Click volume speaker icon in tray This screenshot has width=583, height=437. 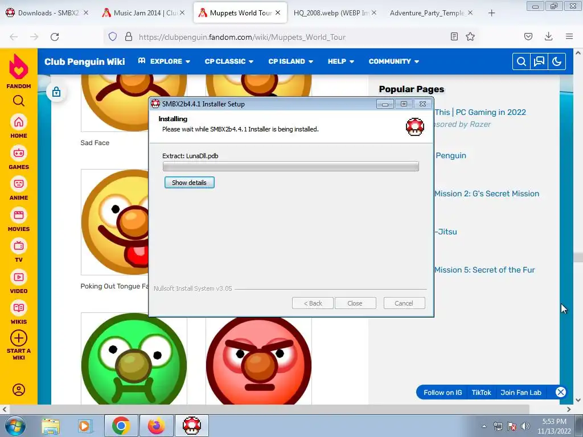click(525, 426)
